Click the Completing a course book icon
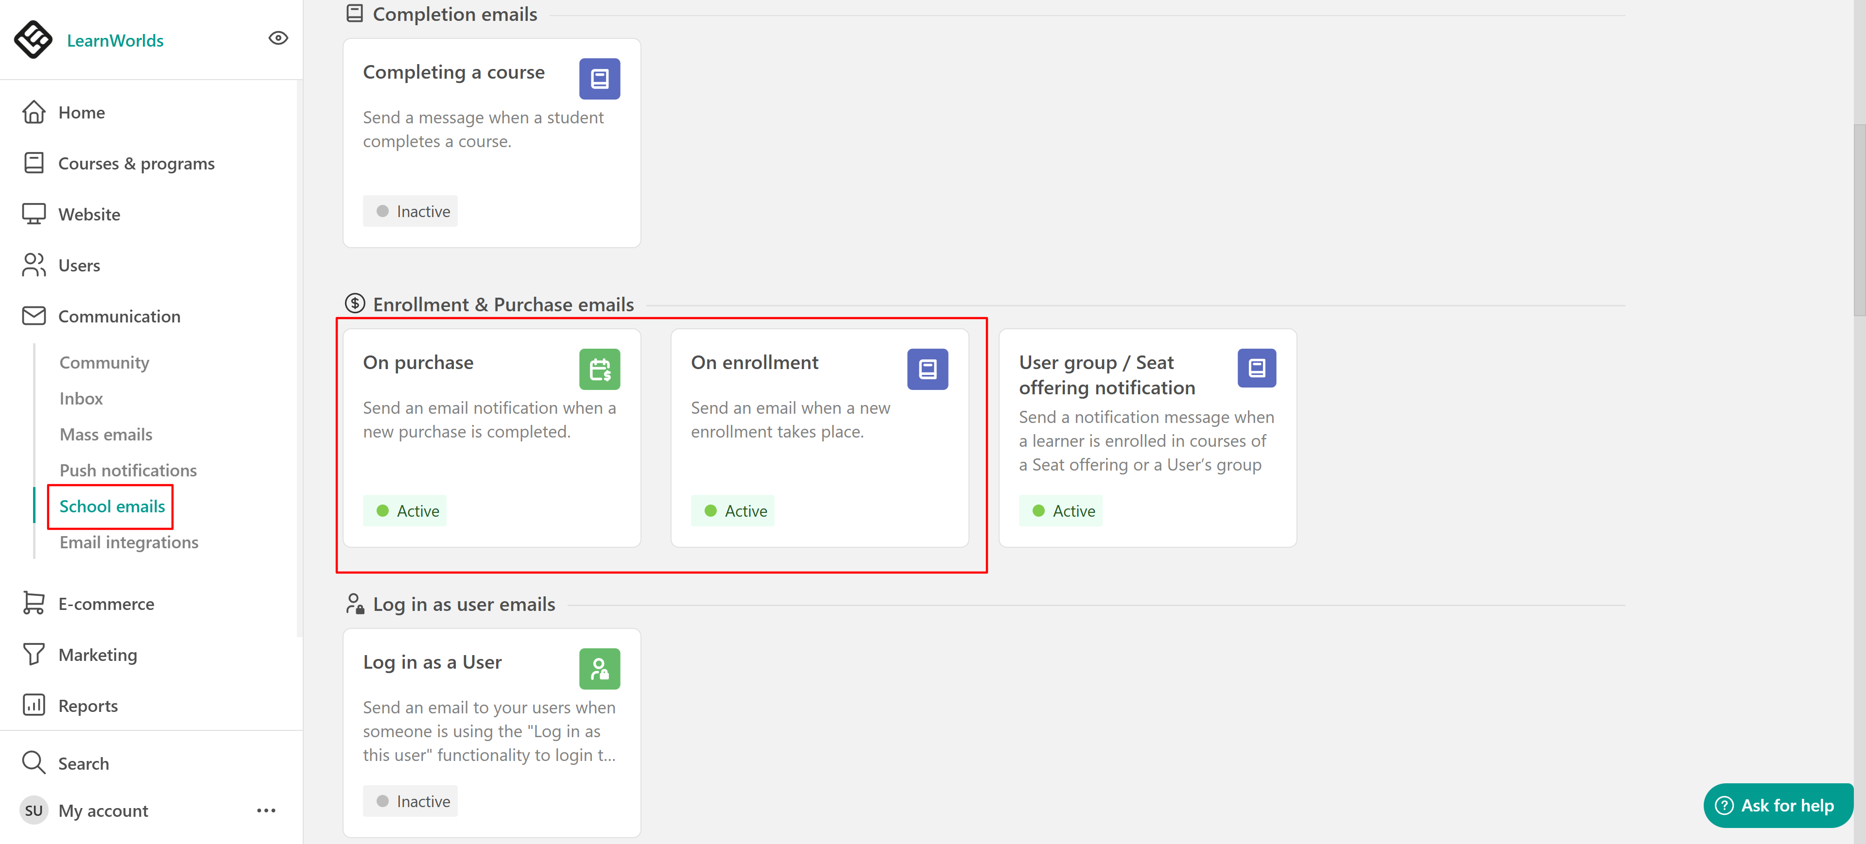Viewport: 1866px width, 844px height. point(599,79)
